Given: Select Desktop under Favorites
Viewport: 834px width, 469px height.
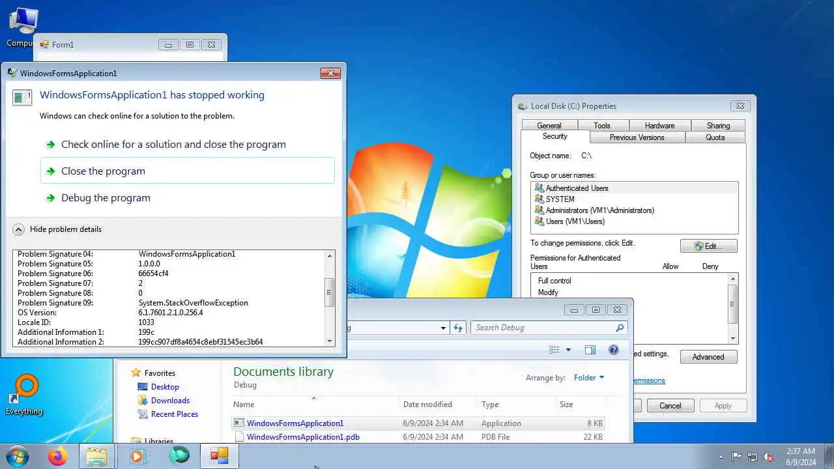Looking at the screenshot, I should (x=165, y=387).
